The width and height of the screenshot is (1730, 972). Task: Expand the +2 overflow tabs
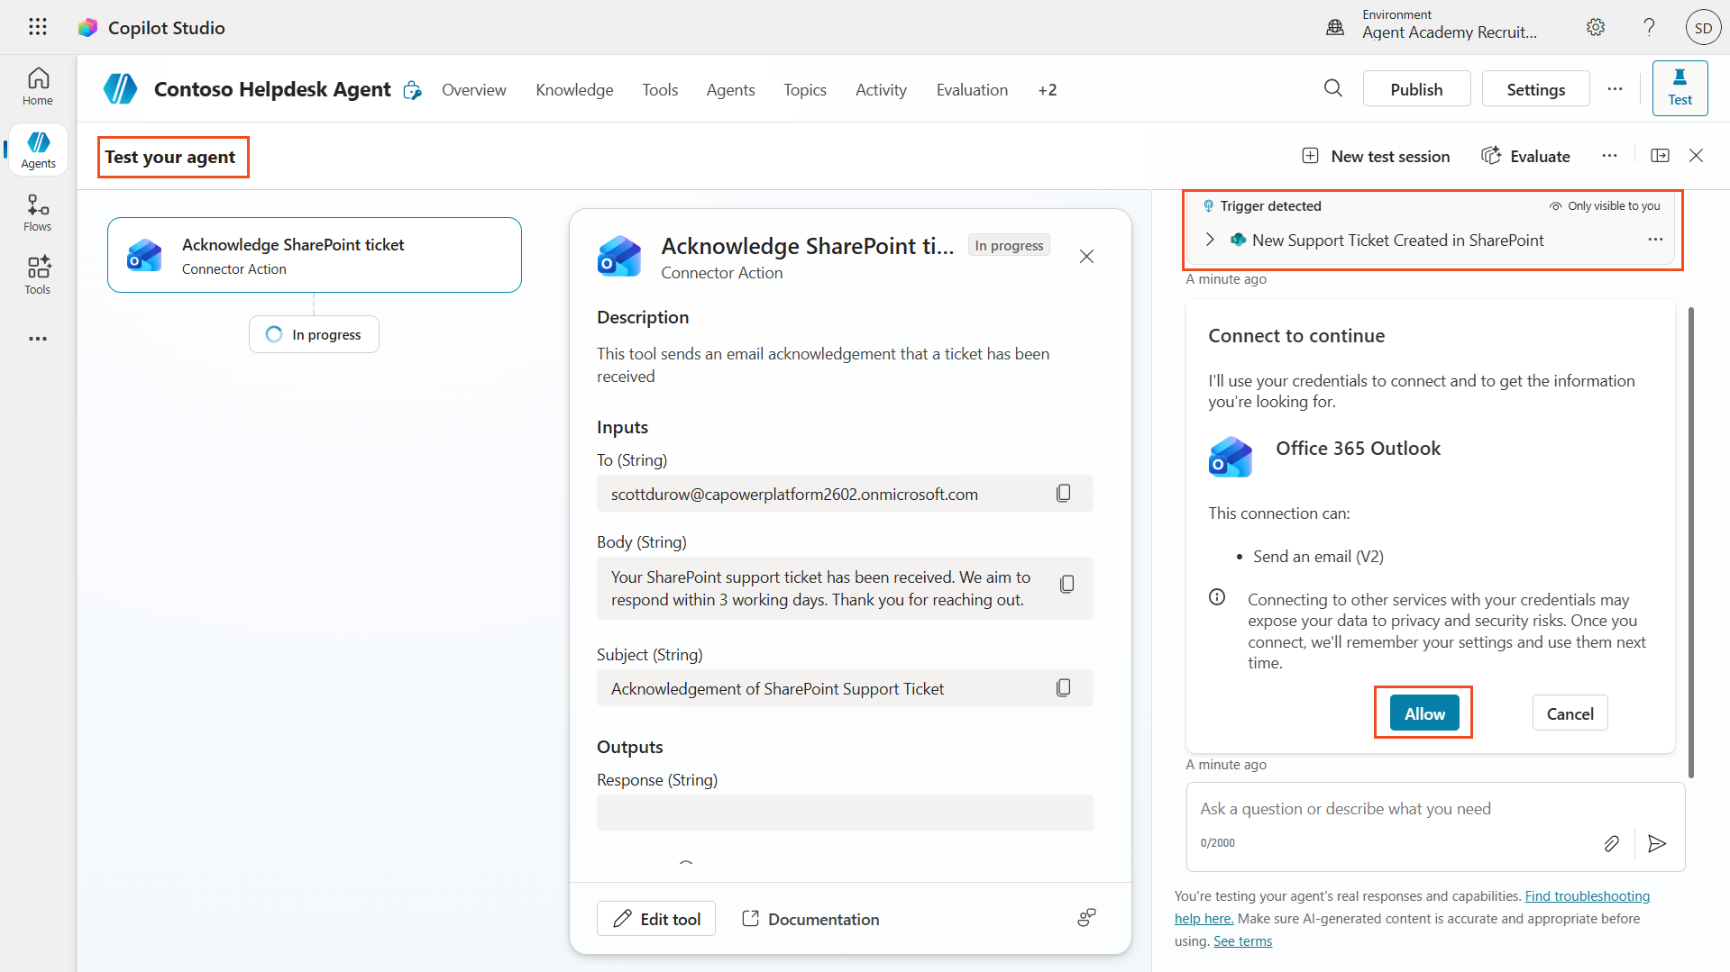[x=1047, y=90]
